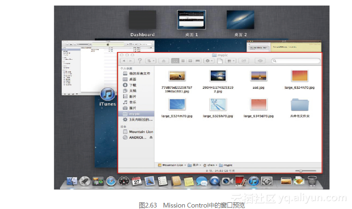
Task: Switch to 桌面 2 space
Action: [x=240, y=20]
